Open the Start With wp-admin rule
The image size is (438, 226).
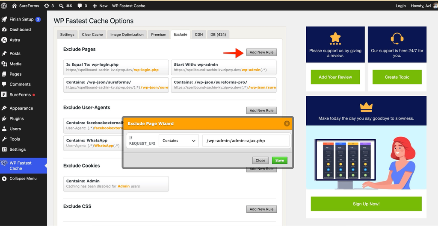pos(224,67)
